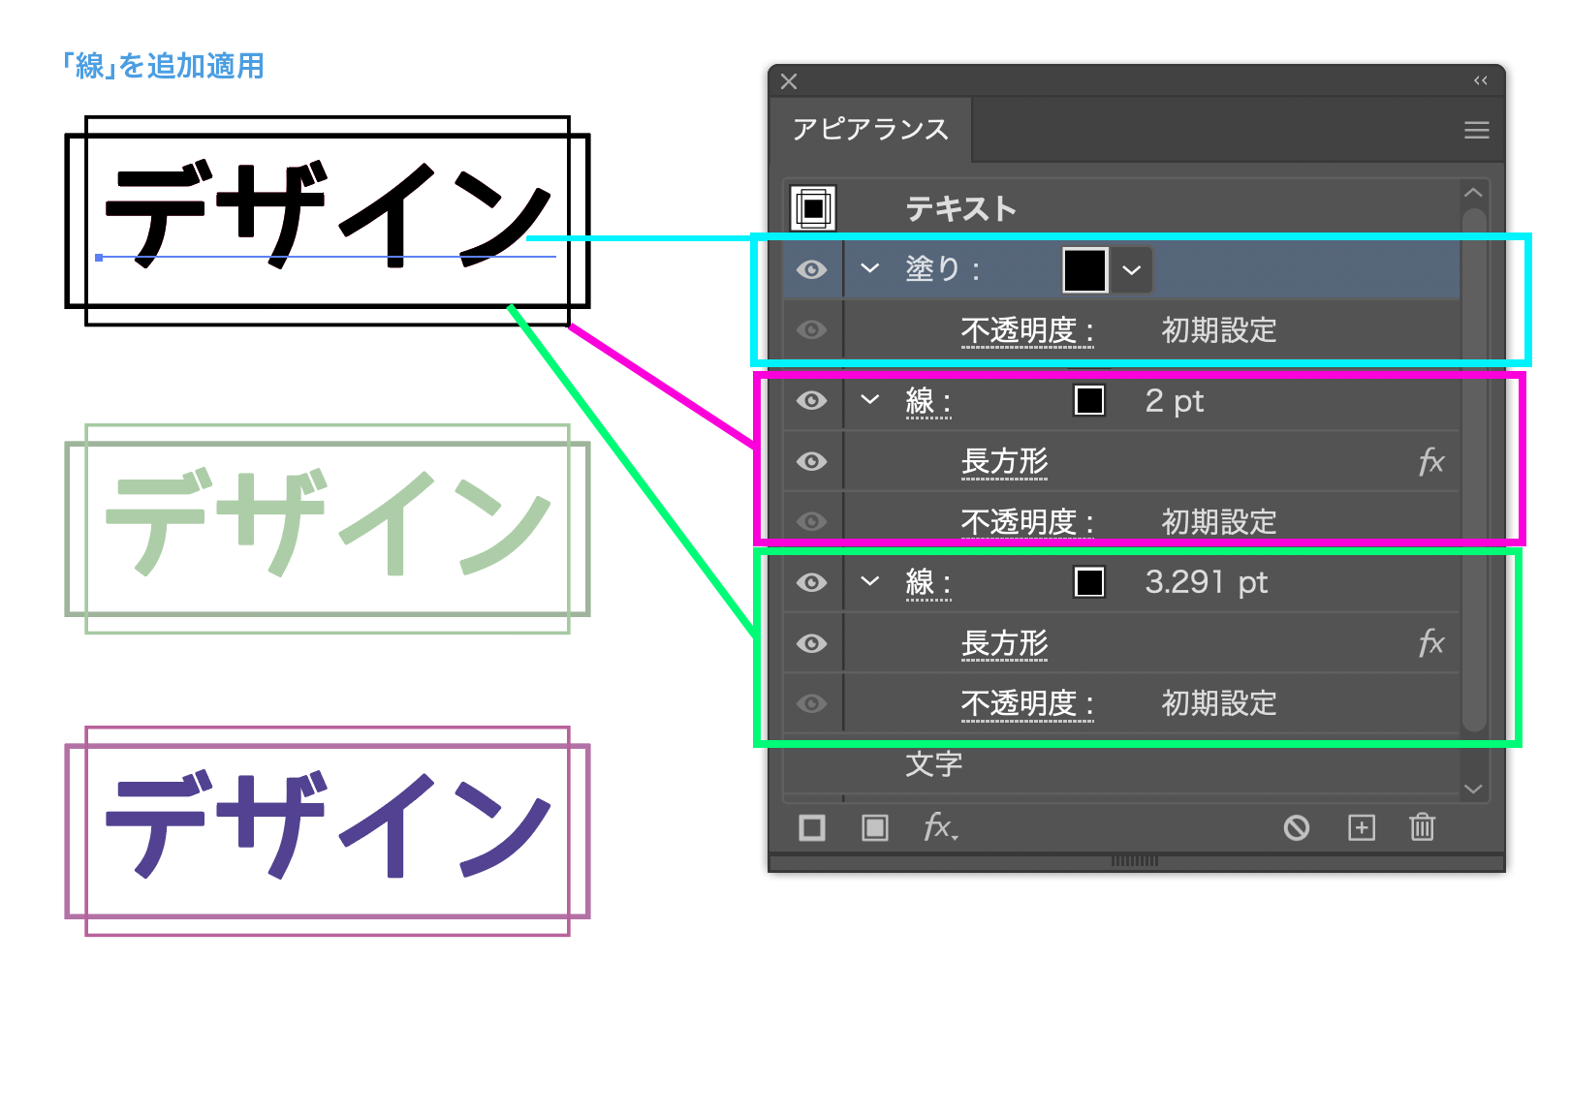1570x1116 pixels.
Task: Click the 3.291 pt stroke color swatch
Action: pyautogui.click(x=1089, y=582)
